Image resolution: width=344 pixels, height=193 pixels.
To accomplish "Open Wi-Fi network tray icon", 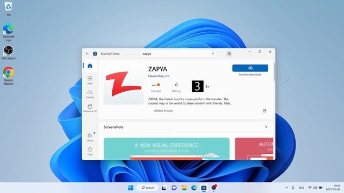I will click(x=310, y=188).
